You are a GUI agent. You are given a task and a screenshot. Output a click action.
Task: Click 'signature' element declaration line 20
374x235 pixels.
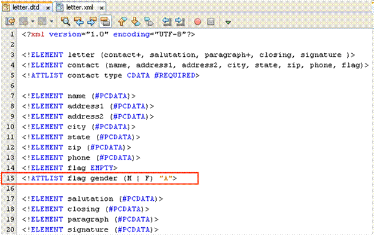coord(90,230)
